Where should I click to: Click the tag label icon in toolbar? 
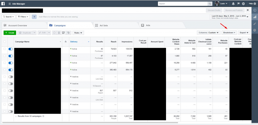tap(69, 33)
